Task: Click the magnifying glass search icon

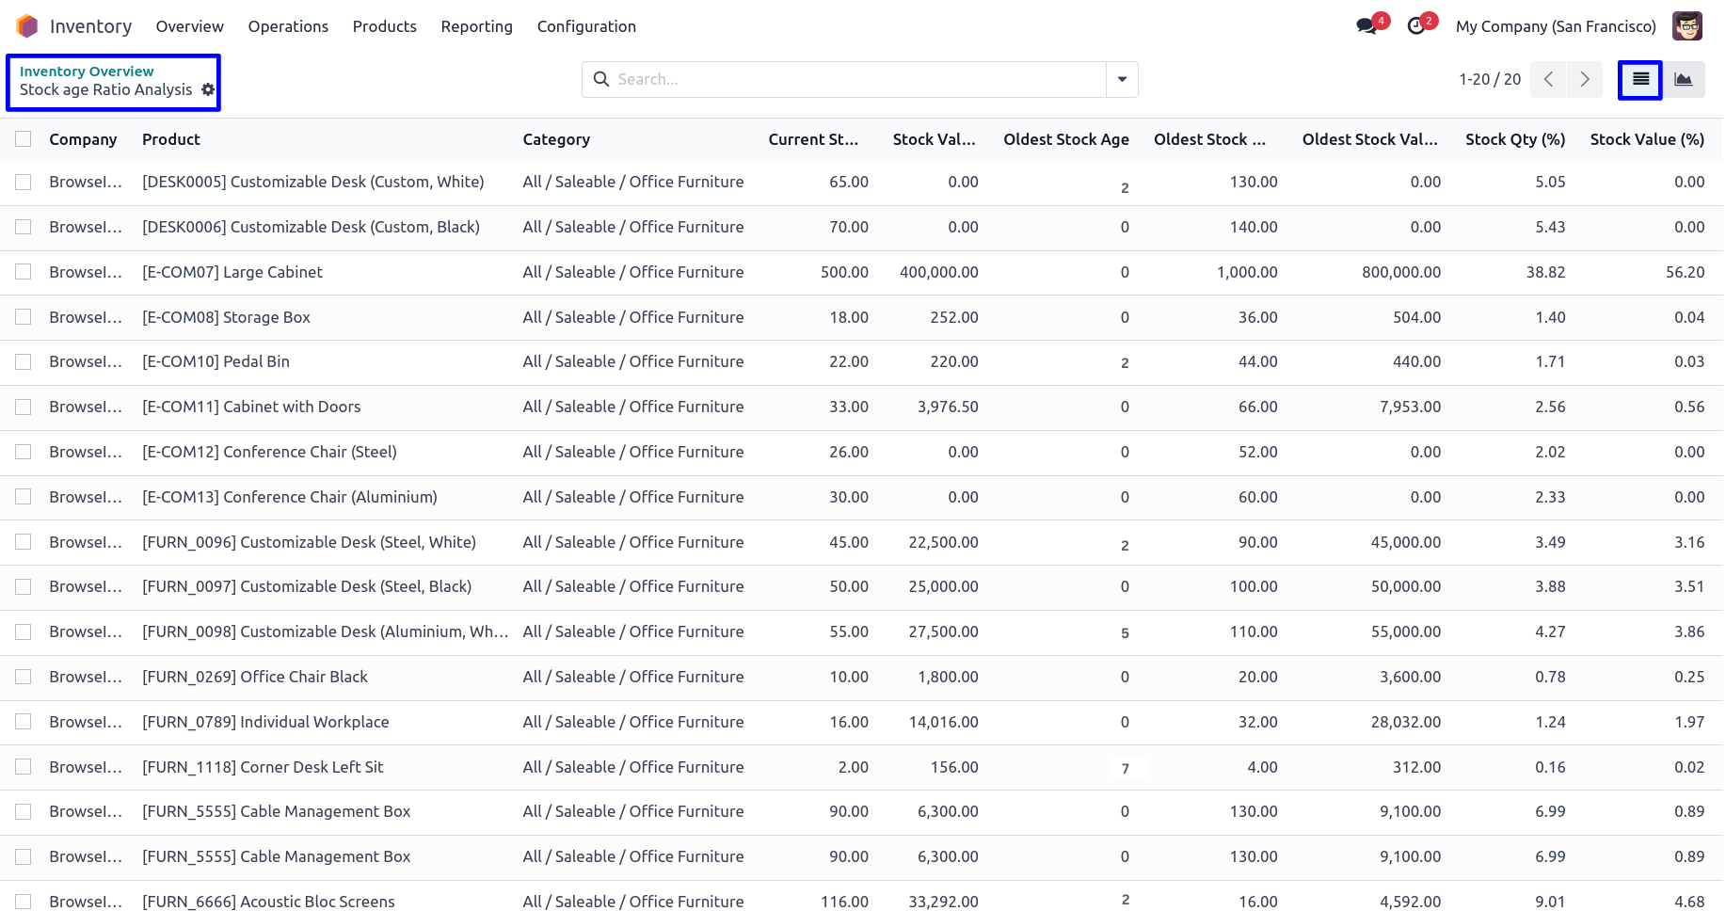Action: click(x=601, y=80)
